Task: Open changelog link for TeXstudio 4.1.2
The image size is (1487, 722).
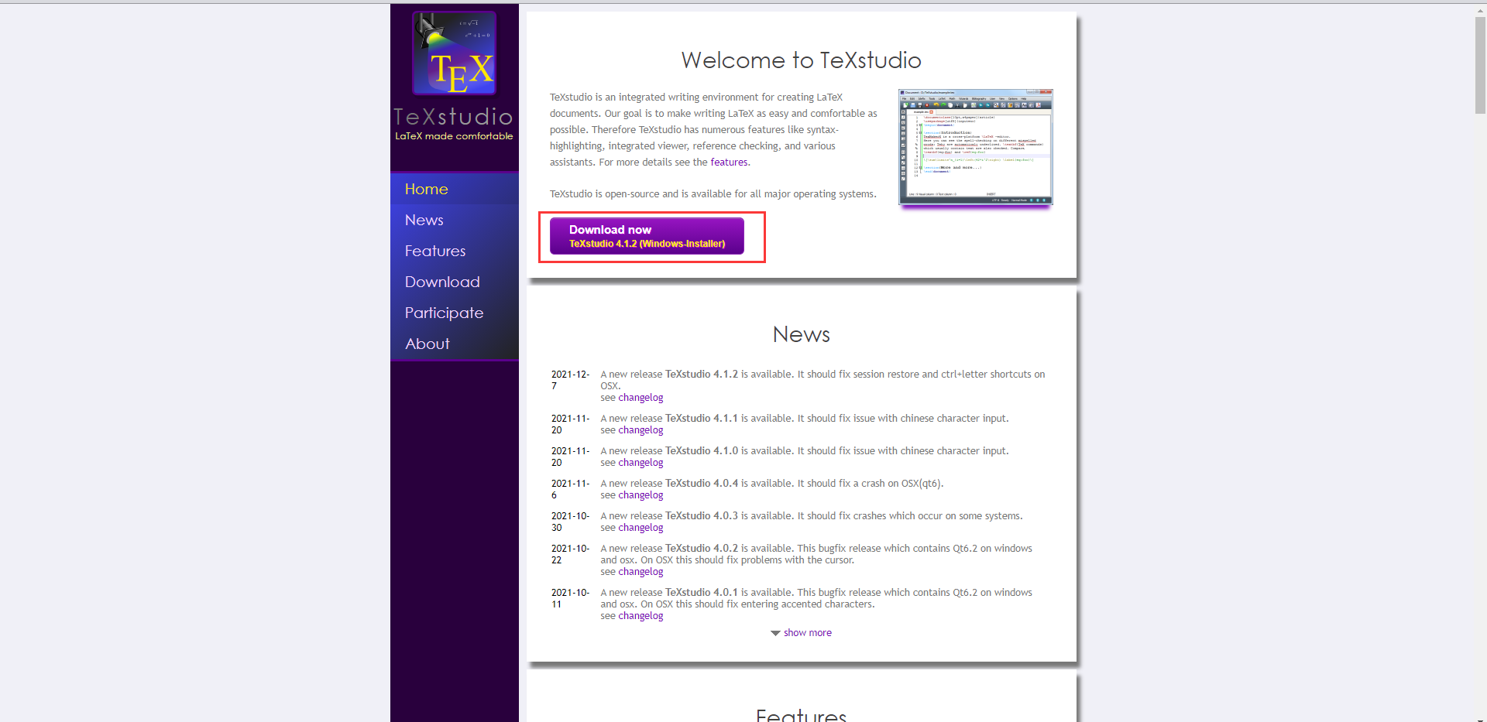Action: tap(640, 398)
